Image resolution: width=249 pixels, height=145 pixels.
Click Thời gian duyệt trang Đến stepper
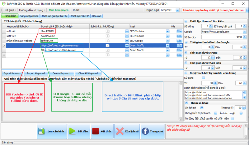(x=245, y=58)
